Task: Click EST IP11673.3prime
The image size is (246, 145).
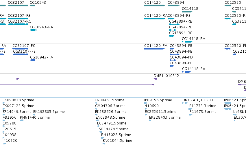Action: pyautogui.click(x=190, y=115)
